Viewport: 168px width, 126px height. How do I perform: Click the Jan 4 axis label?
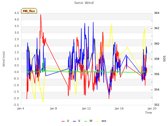point(20,108)
